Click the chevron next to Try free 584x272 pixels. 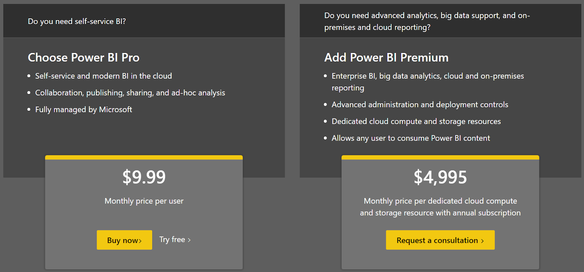(x=189, y=240)
